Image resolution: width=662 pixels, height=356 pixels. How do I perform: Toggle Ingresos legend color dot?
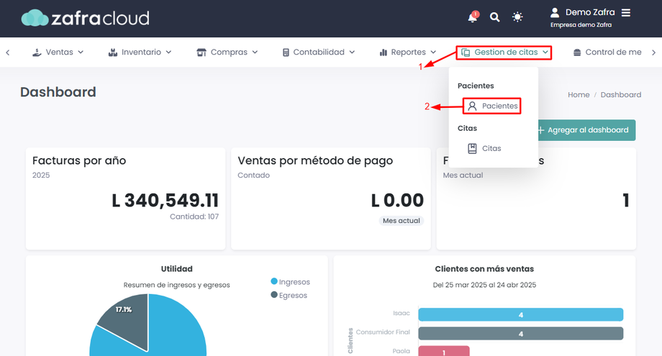pos(274,281)
